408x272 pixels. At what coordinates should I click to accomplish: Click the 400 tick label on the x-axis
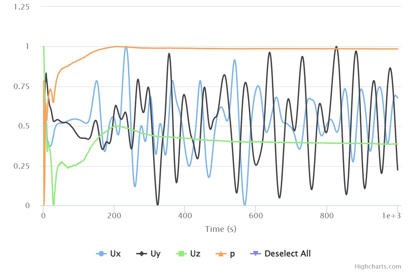tap(185, 216)
